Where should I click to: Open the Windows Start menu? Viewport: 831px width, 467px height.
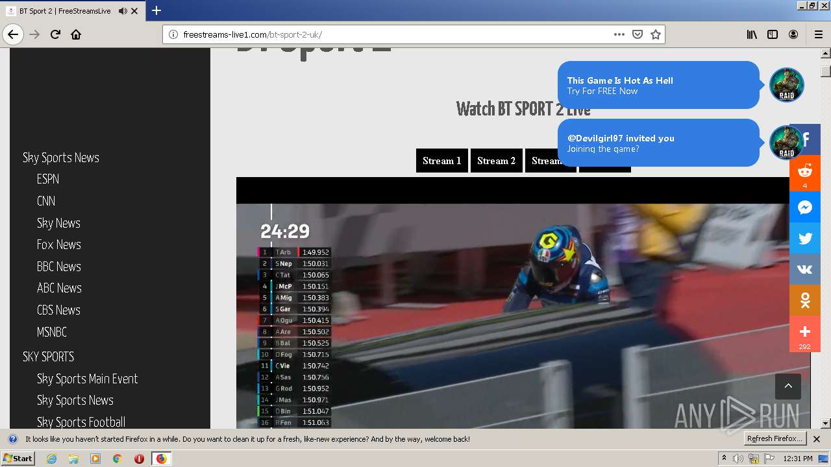coord(18,459)
